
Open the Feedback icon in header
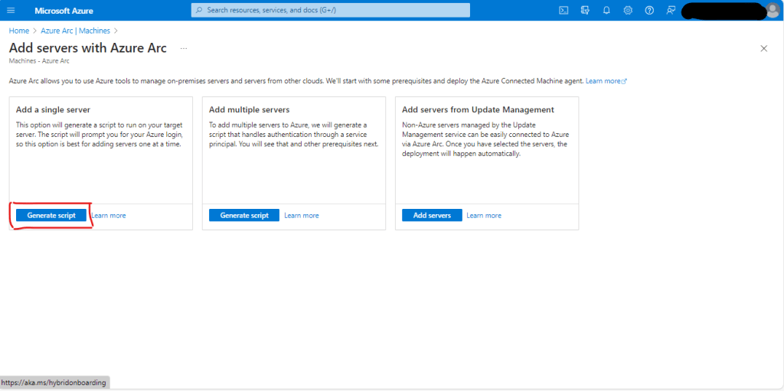(671, 10)
